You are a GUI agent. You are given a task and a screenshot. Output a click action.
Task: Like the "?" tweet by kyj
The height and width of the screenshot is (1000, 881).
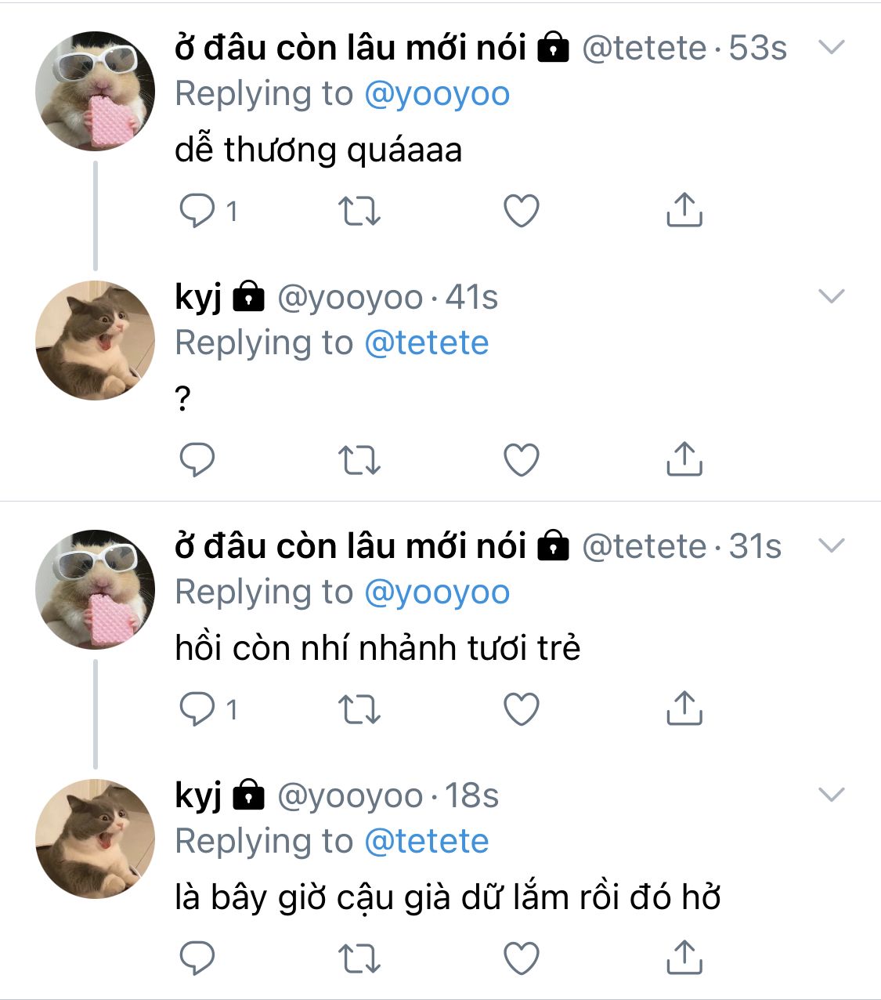(522, 460)
